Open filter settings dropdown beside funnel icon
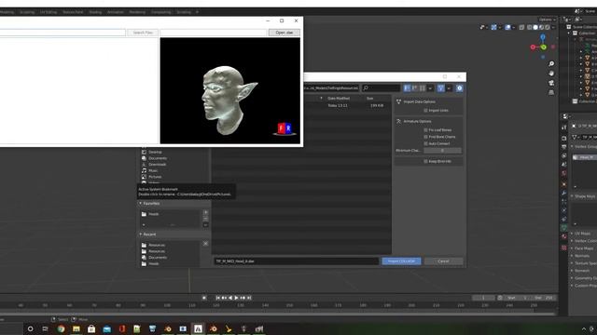 [x=449, y=88]
